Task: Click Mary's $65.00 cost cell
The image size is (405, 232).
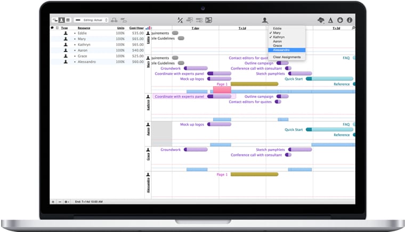Action: (137, 39)
